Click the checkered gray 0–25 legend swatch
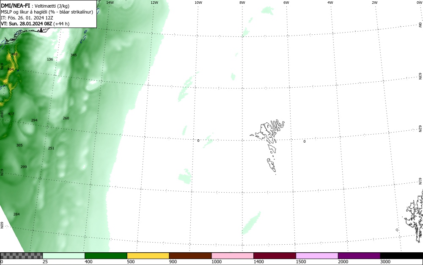The width and height of the screenshot is (423, 265). pyautogui.click(x=21, y=256)
